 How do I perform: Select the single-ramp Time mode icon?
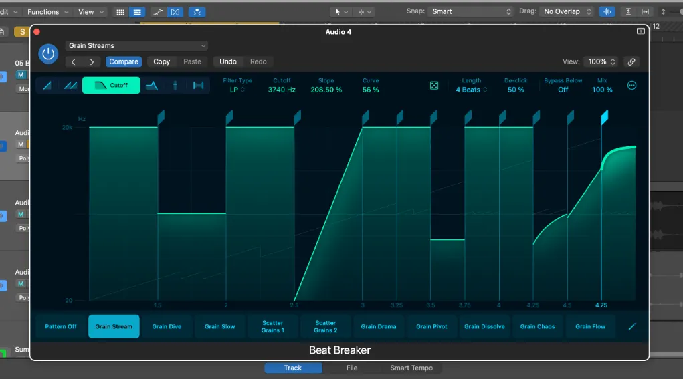[47, 86]
